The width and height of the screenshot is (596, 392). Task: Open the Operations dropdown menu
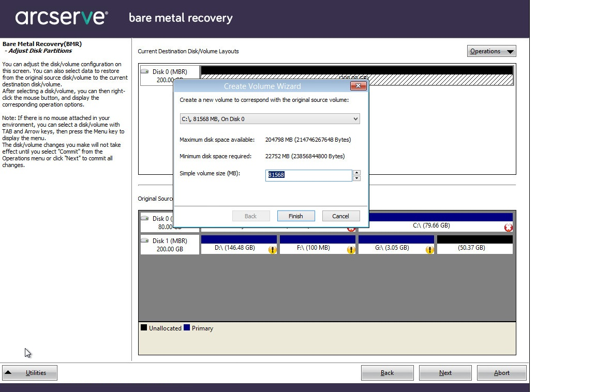click(x=491, y=51)
